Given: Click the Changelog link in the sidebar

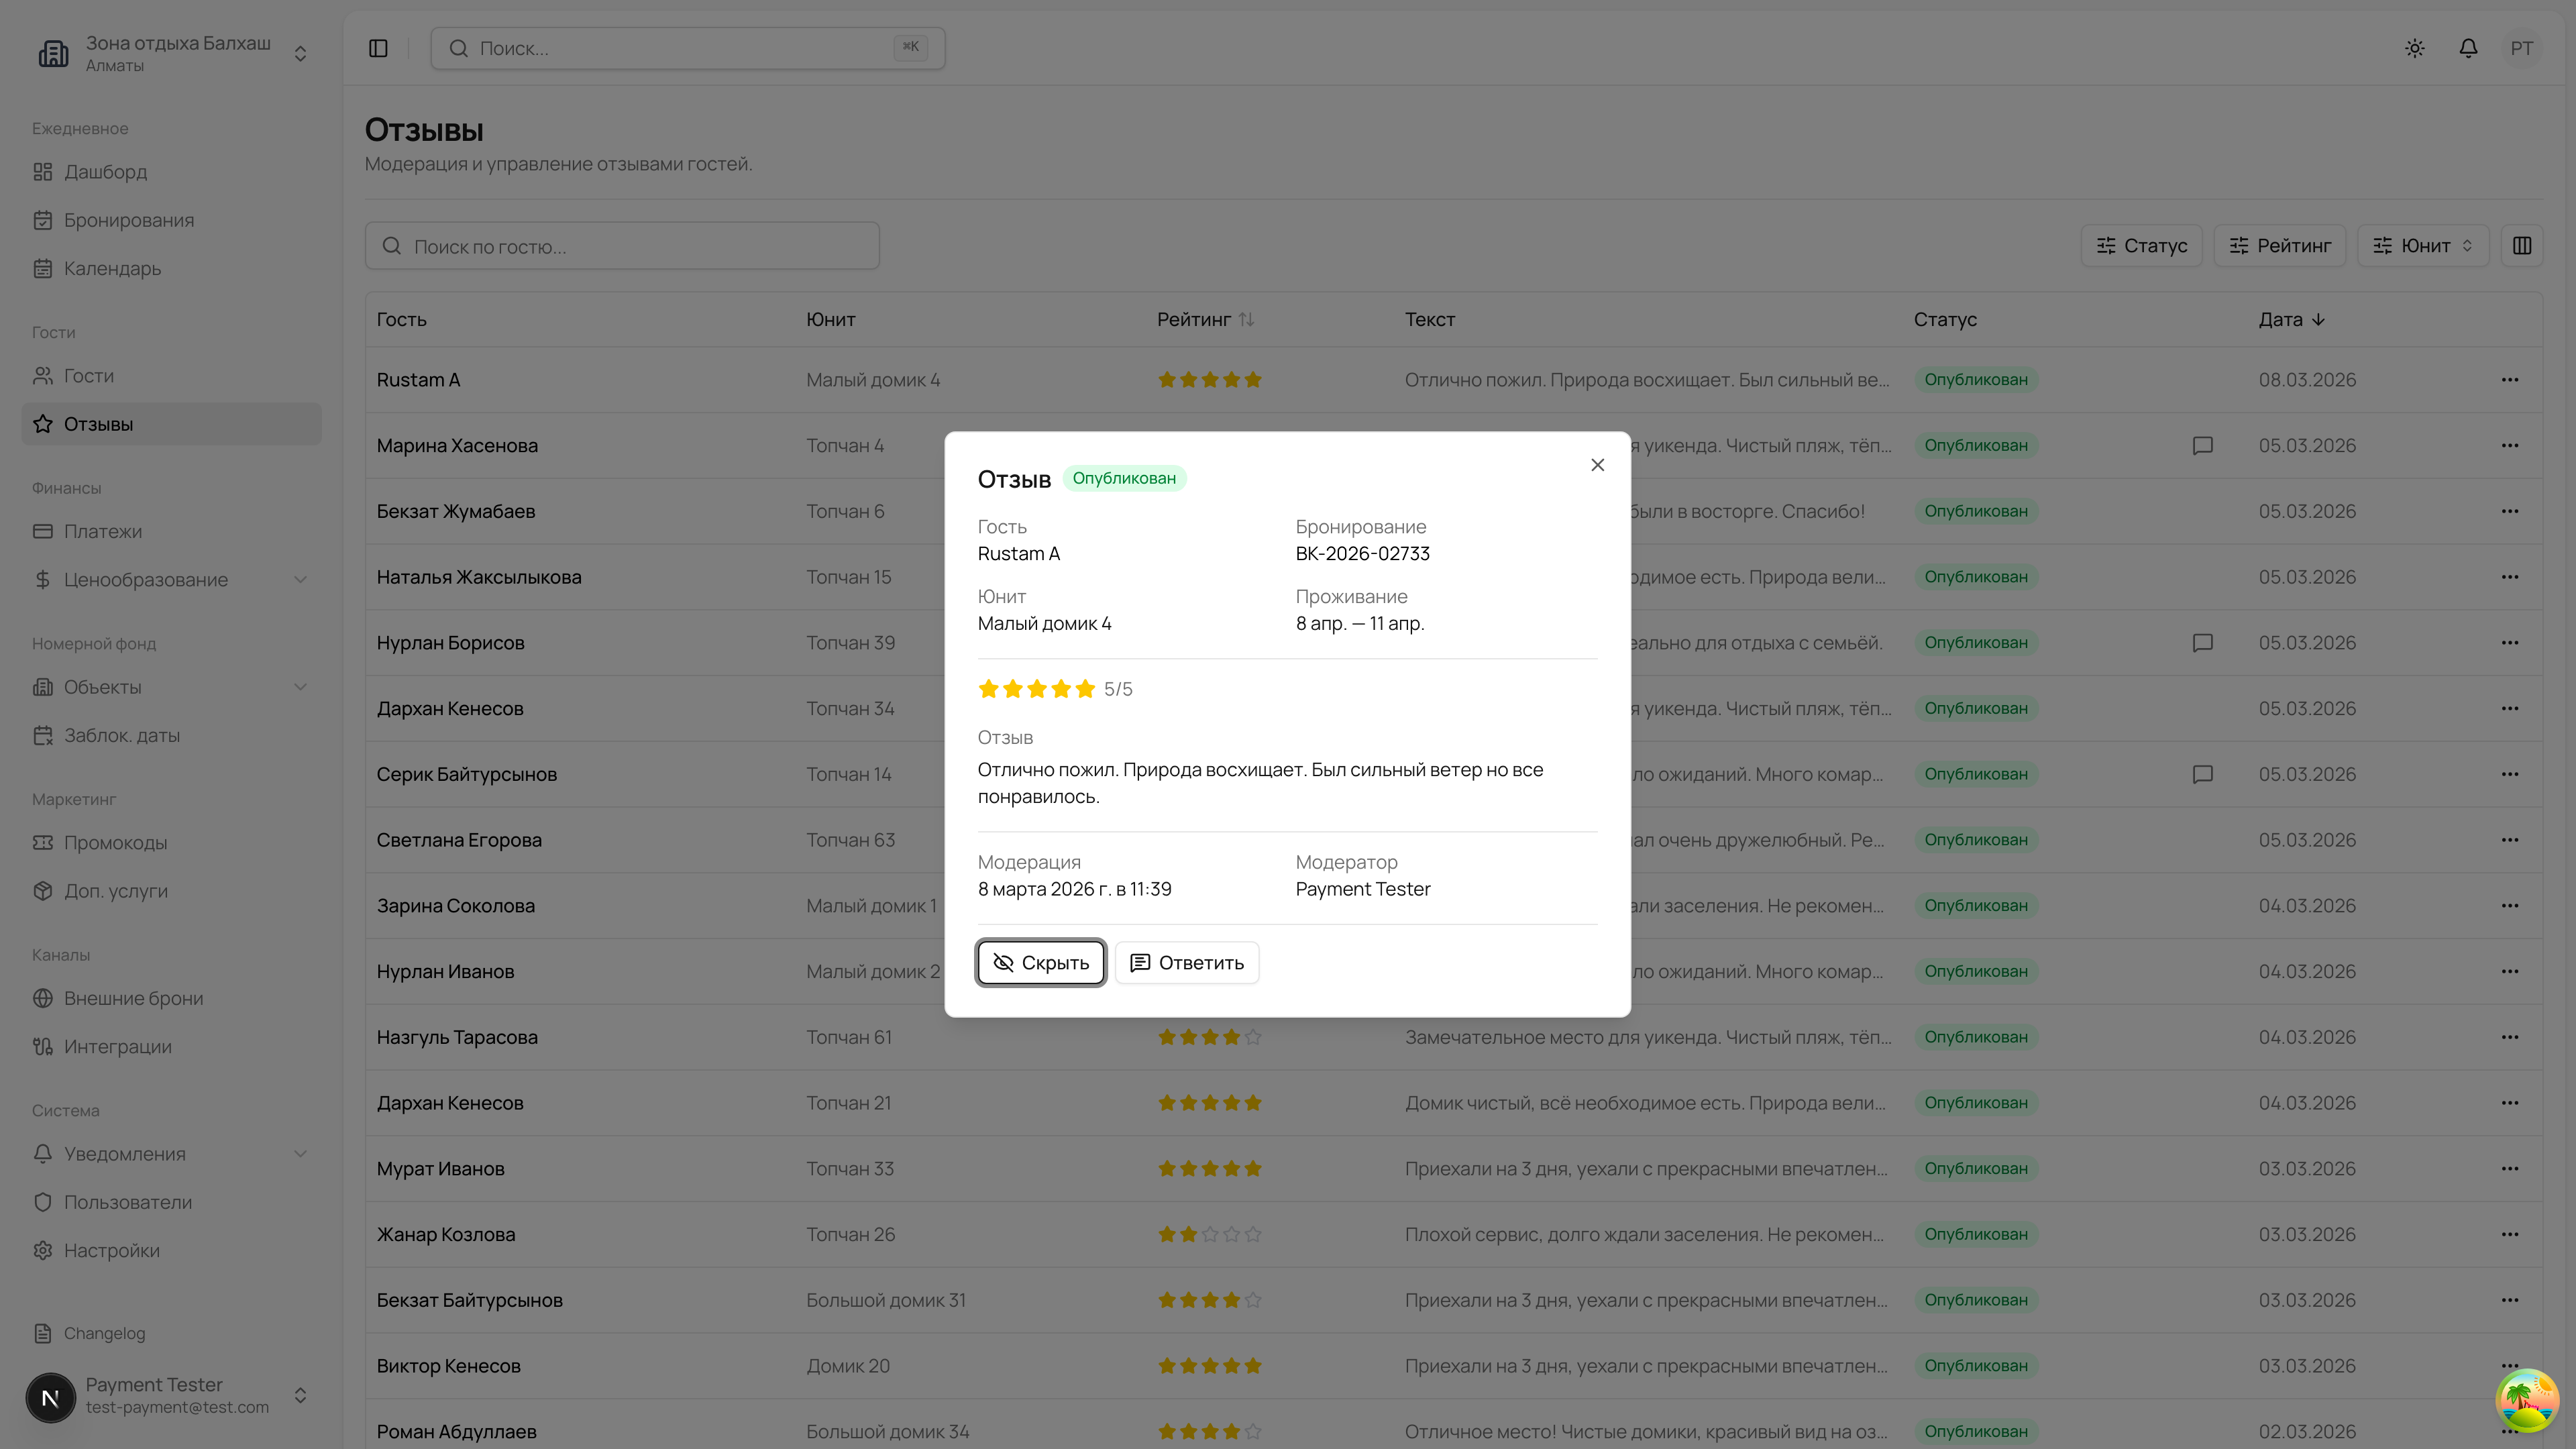Looking at the screenshot, I should (104, 1333).
